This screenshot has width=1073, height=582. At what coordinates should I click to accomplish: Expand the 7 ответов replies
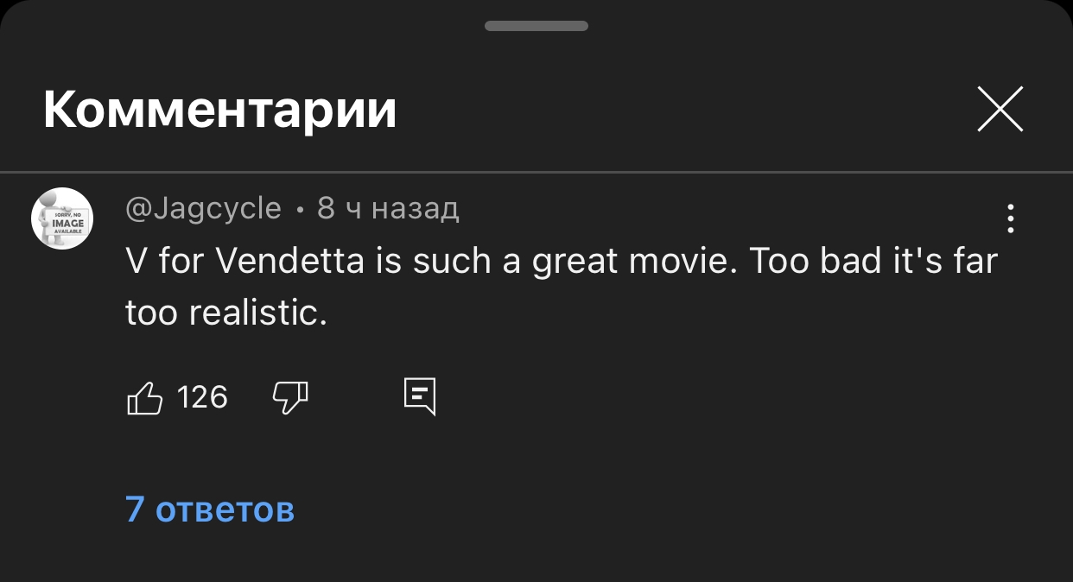coord(210,509)
